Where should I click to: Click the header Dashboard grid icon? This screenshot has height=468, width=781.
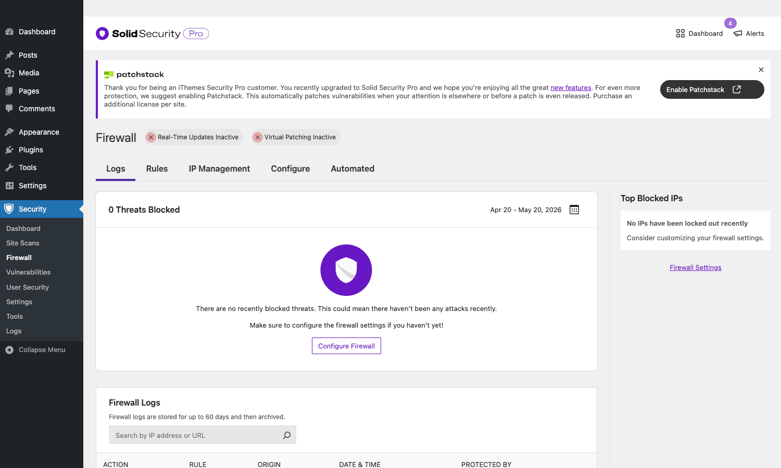[x=681, y=33]
